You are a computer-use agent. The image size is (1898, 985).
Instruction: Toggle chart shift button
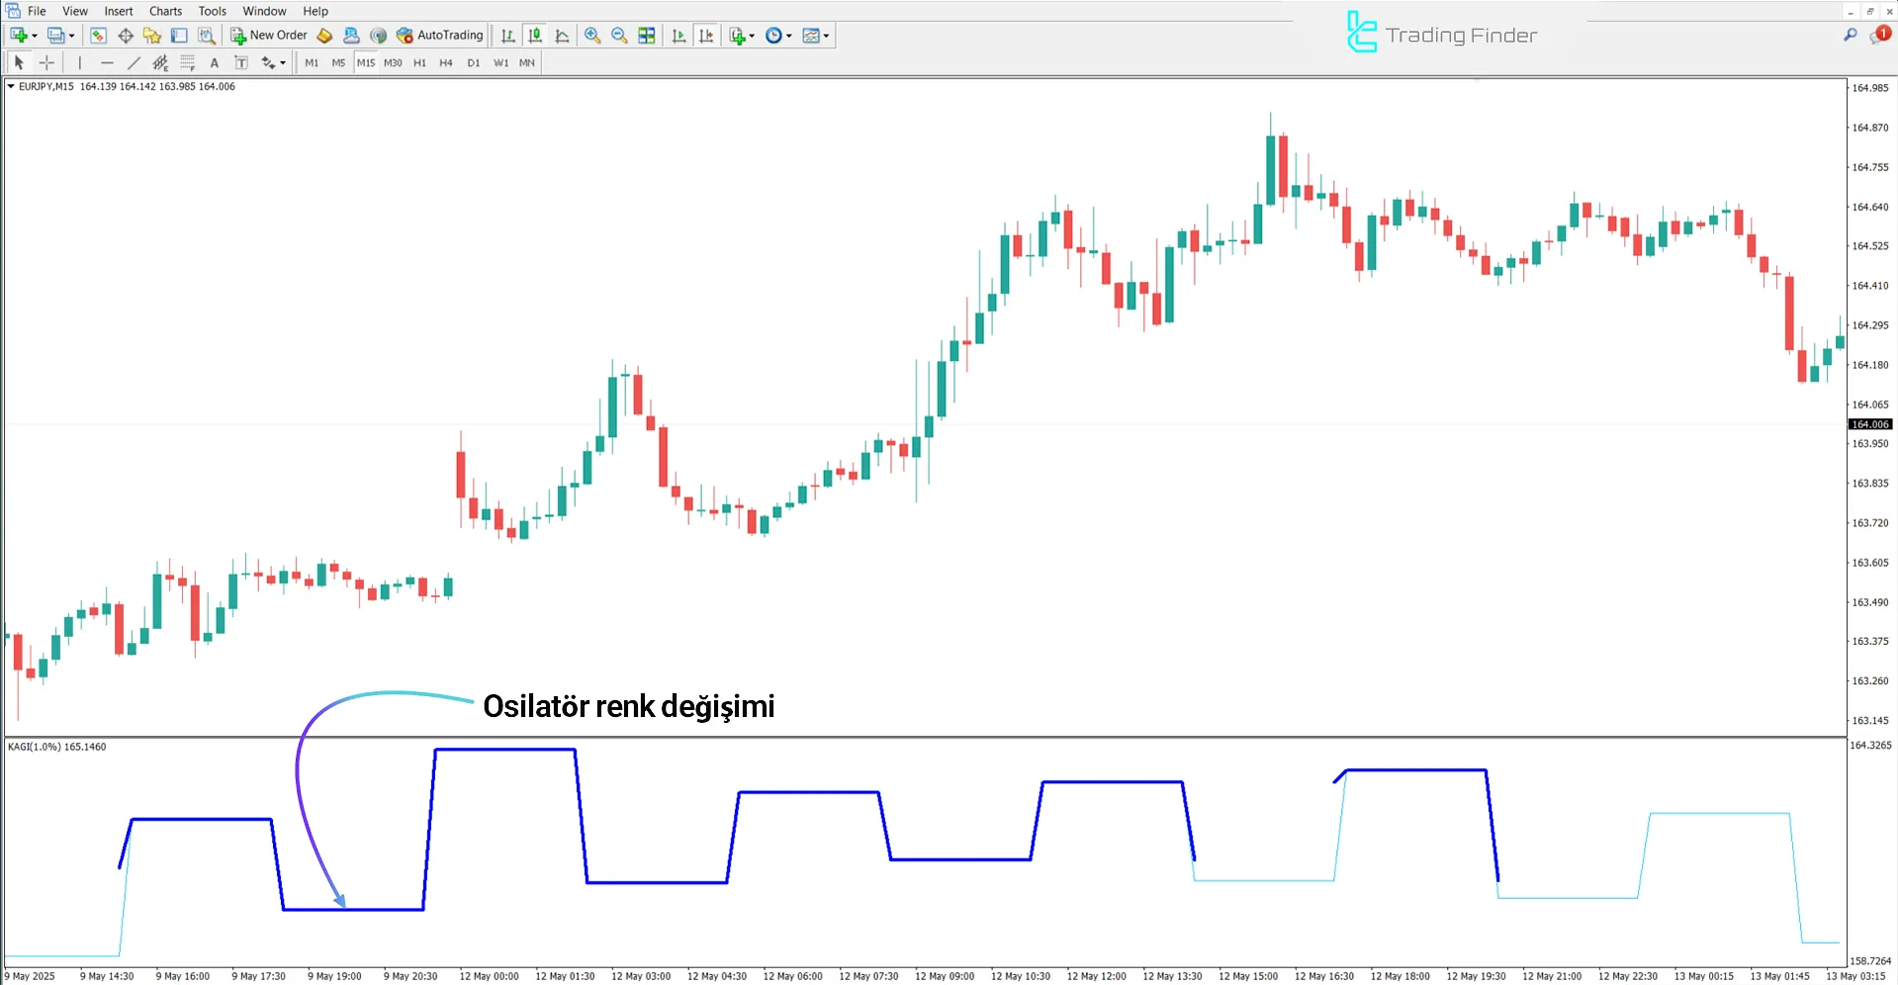pyautogui.click(x=706, y=36)
